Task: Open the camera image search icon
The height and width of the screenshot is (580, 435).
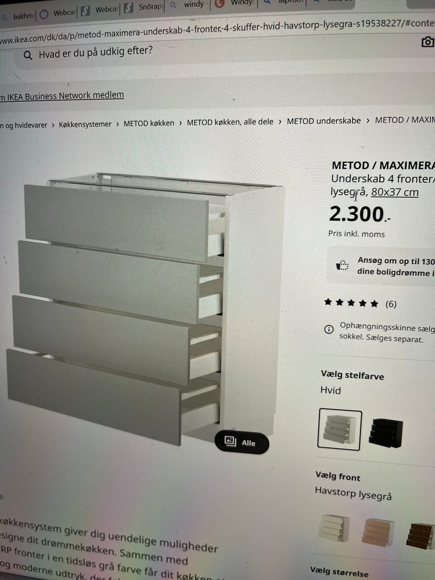Action: [x=427, y=42]
